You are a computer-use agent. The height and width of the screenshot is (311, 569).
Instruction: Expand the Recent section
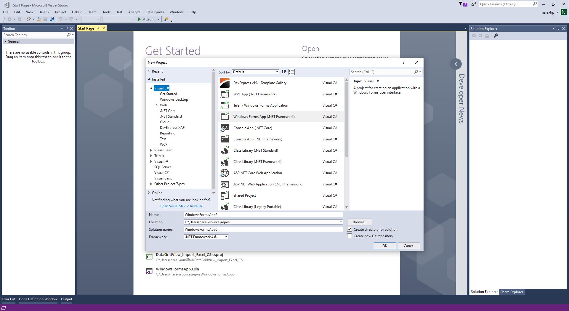pyautogui.click(x=149, y=71)
